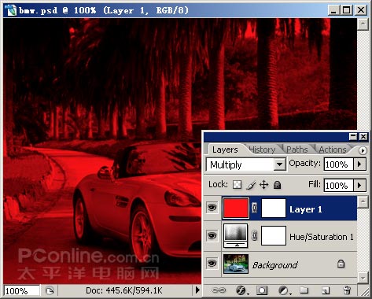Expand the Fill slider arrow

359,186
